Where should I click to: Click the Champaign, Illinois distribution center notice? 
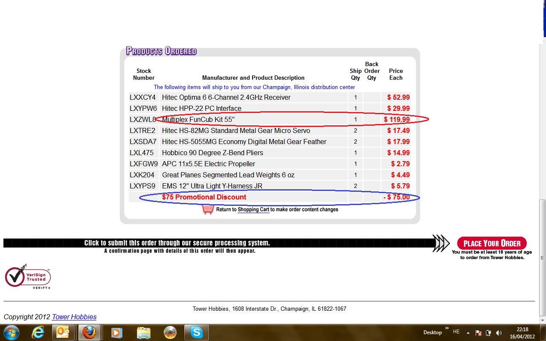pos(254,87)
